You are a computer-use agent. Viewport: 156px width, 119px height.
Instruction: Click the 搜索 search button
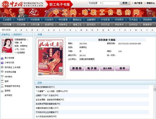(125, 3)
